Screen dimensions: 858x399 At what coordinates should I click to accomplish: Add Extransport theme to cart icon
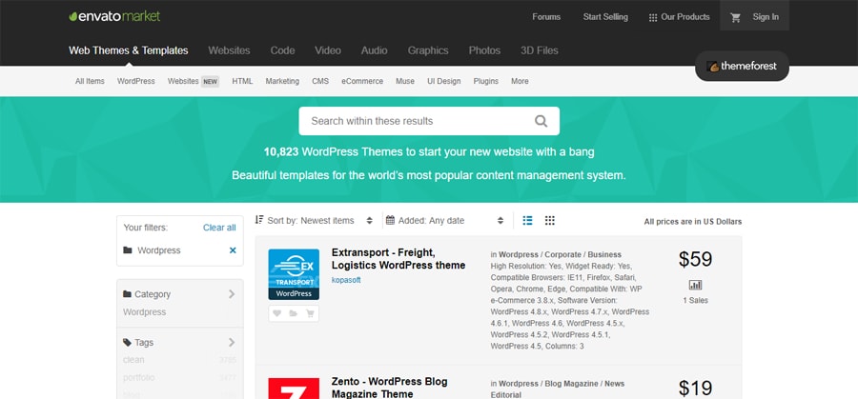310,313
